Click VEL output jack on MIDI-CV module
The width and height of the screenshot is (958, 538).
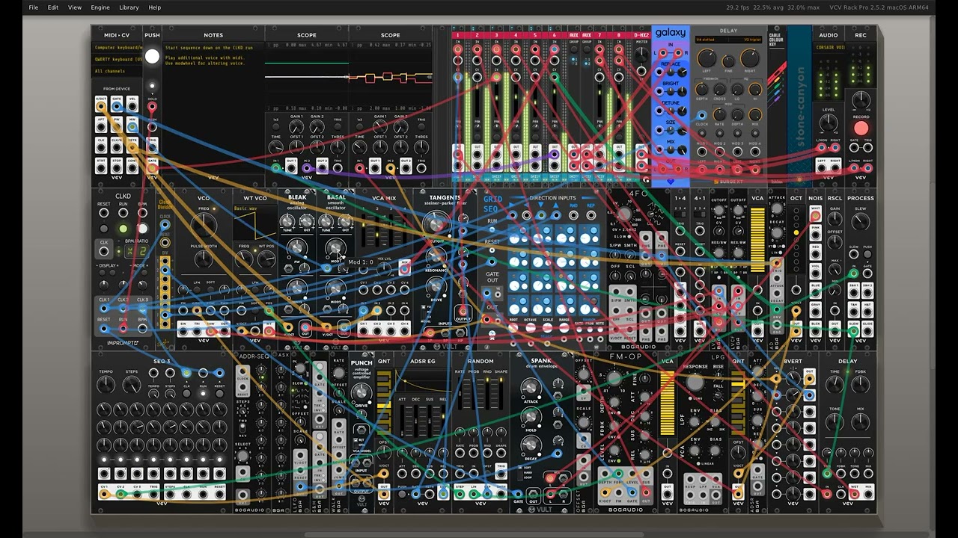pyautogui.click(x=132, y=106)
